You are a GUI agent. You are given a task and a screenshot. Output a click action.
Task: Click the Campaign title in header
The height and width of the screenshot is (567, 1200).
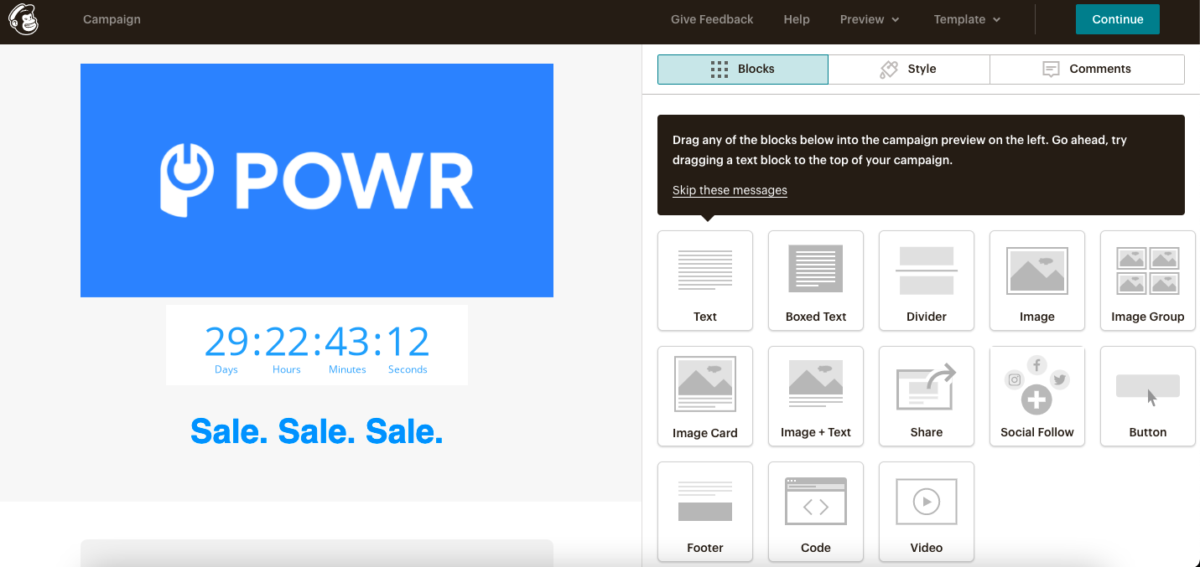(x=112, y=19)
